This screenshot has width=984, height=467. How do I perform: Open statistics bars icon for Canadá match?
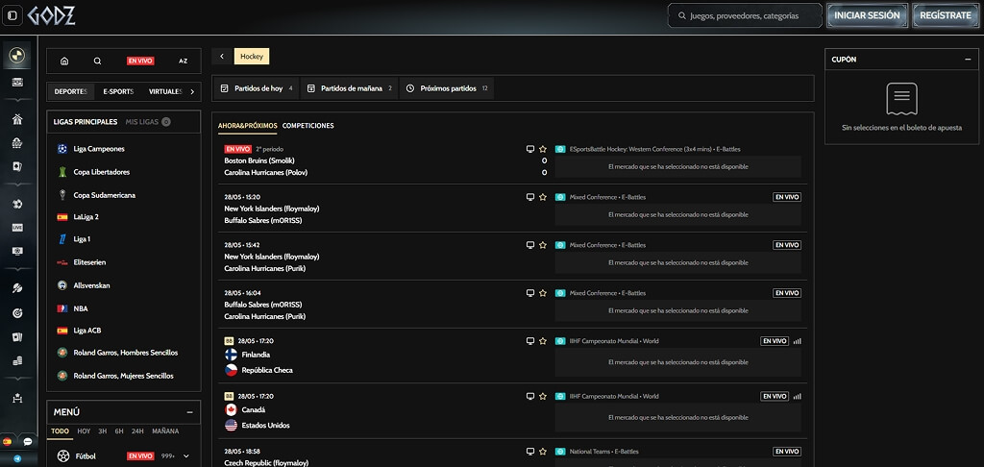(x=797, y=397)
